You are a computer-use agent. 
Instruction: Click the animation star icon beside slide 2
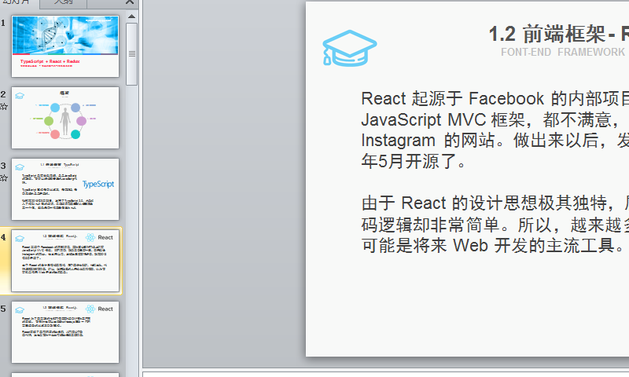(x=4, y=107)
